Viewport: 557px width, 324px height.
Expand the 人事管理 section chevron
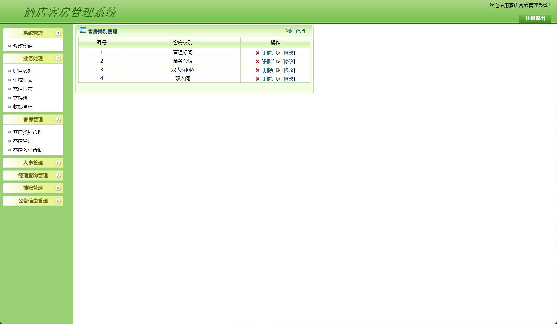[58, 163]
